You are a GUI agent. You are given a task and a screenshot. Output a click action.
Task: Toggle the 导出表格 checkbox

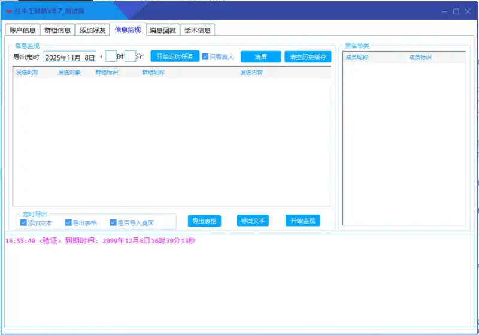click(x=68, y=222)
